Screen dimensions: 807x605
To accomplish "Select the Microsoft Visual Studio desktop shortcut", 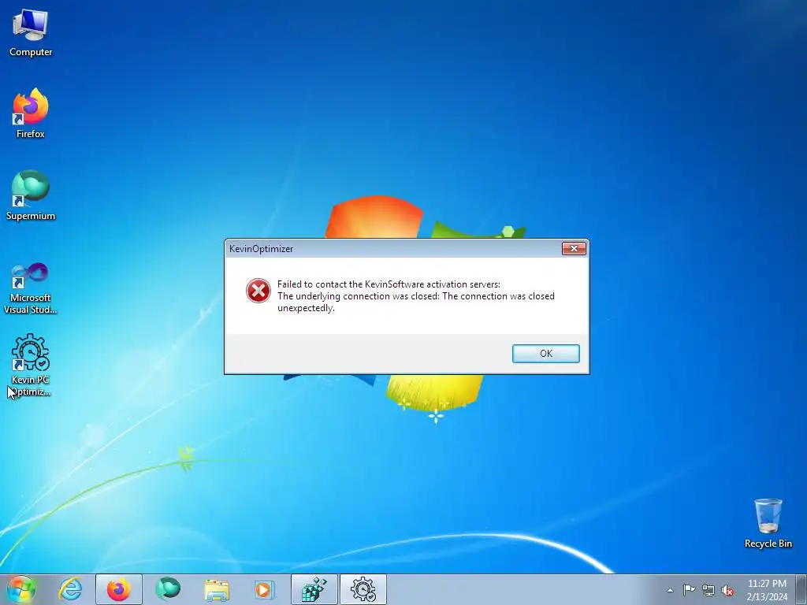I will (x=31, y=288).
